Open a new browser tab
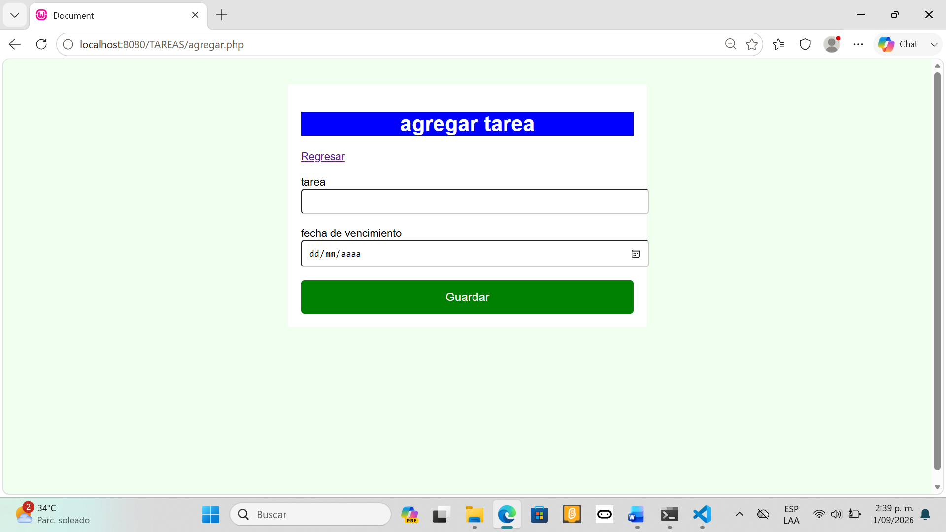This screenshot has width=946, height=532. [x=222, y=15]
